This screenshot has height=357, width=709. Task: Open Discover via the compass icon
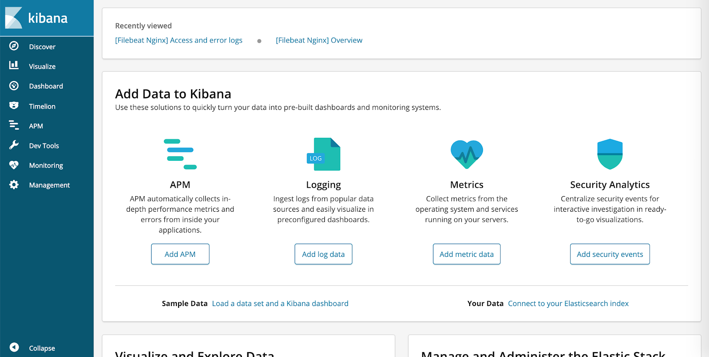click(x=14, y=46)
